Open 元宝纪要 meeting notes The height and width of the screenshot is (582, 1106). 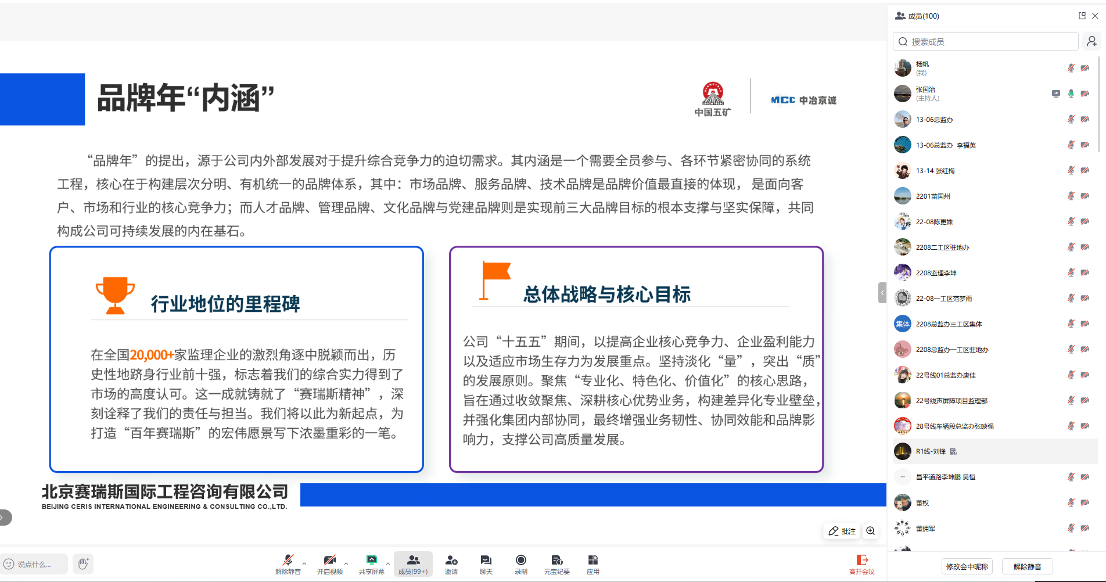pyautogui.click(x=556, y=563)
